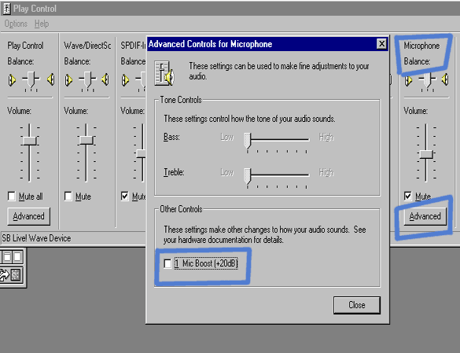Open the Help menu
460x353 pixels.
pos(42,24)
